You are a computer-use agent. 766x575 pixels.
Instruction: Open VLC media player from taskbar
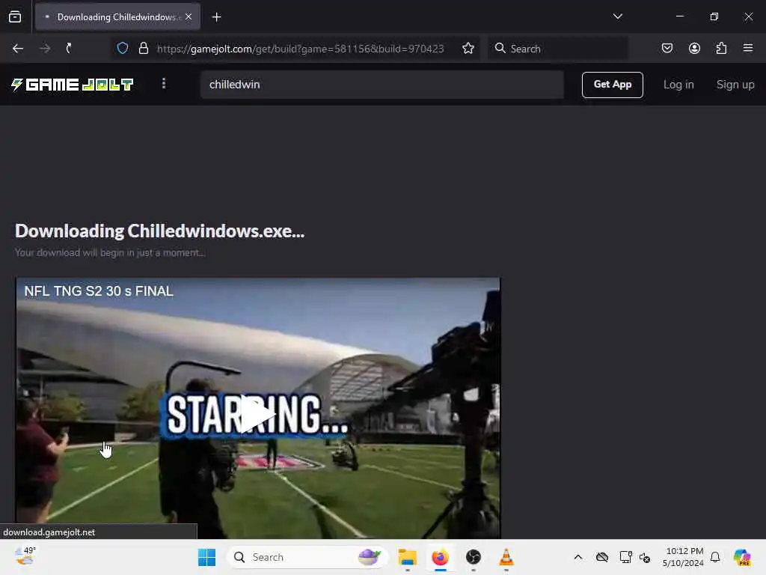506,557
